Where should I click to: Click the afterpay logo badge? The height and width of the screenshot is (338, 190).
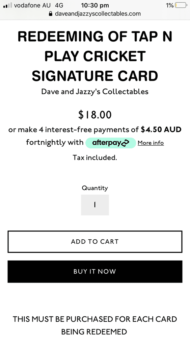click(x=111, y=143)
